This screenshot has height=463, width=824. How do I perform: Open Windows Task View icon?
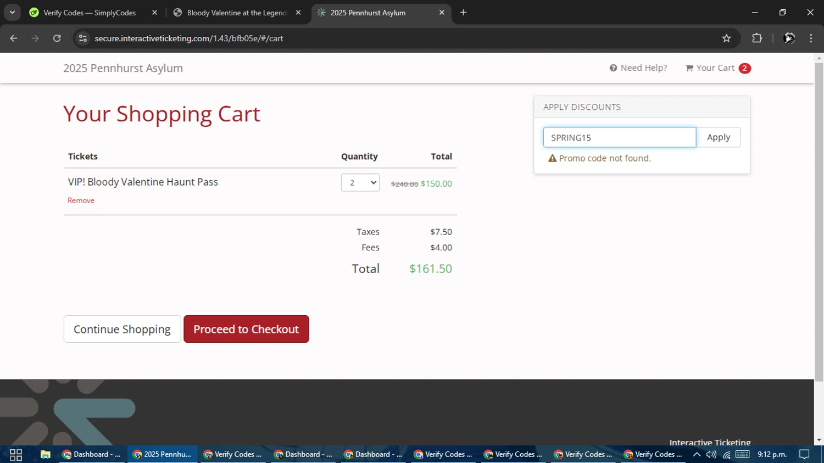[16, 454]
